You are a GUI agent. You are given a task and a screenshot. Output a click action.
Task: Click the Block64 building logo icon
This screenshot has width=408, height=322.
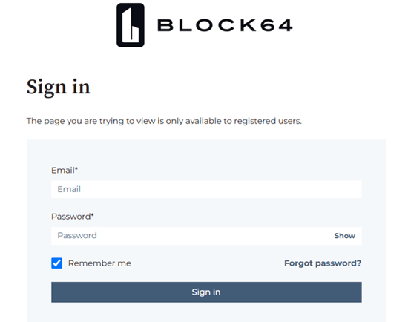coord(131,25)
